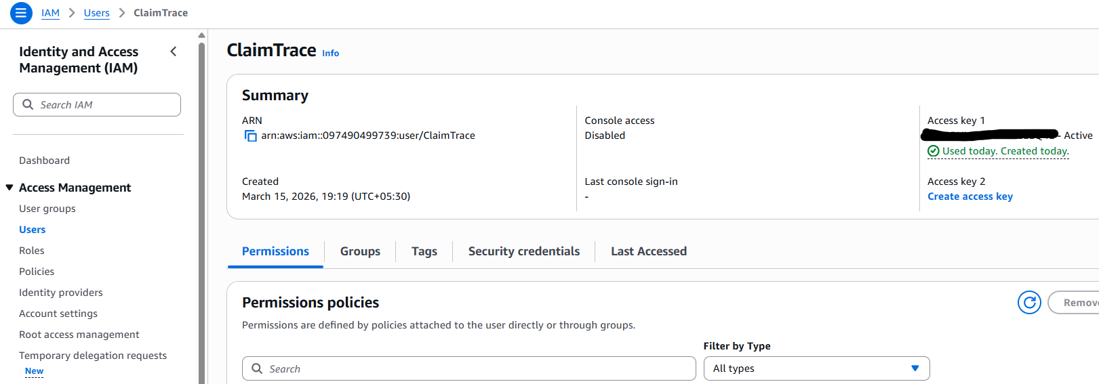Open the ClaimTrace Info link
Viewport: 1099px width, 384px height.
click(x=330, y=53)
